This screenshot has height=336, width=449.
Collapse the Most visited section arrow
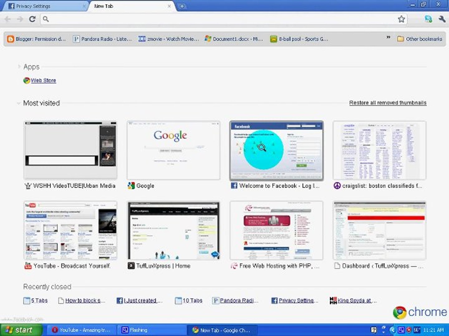pyautogui.click(x=19, y=103)
